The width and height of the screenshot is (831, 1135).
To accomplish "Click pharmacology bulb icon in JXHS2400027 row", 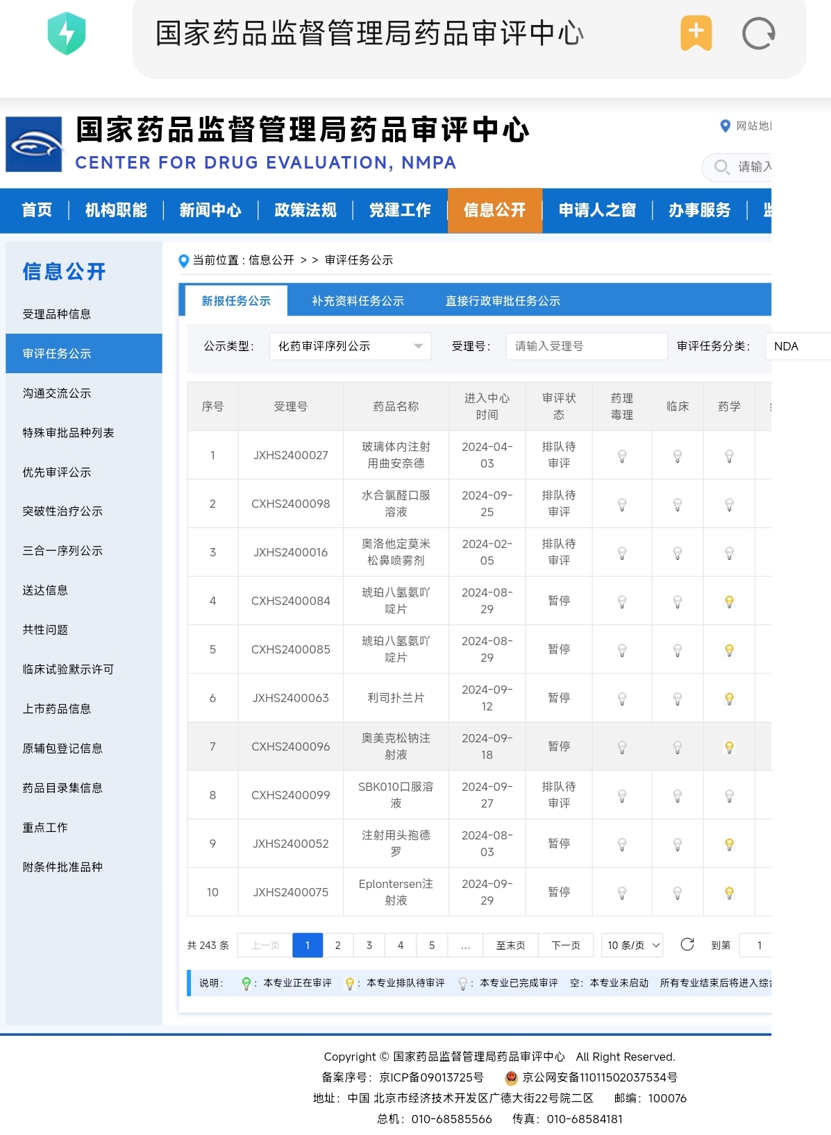I will tap(622, 456).
